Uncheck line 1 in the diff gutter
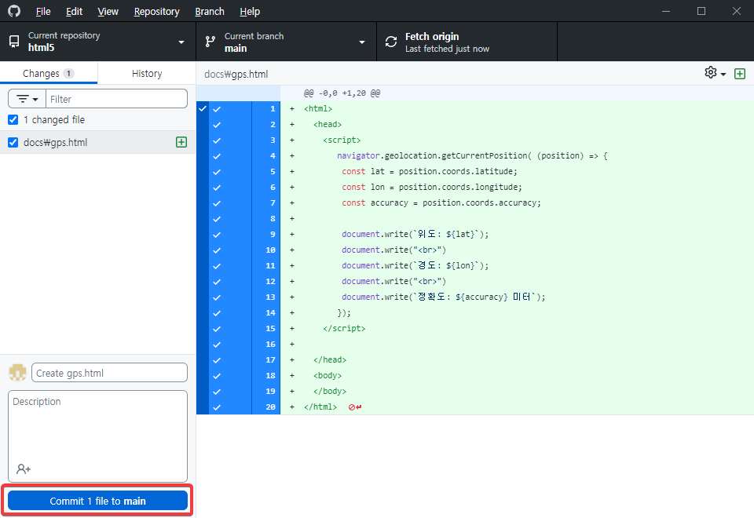This screenshot has height=518, width=754. pos(217,108)
